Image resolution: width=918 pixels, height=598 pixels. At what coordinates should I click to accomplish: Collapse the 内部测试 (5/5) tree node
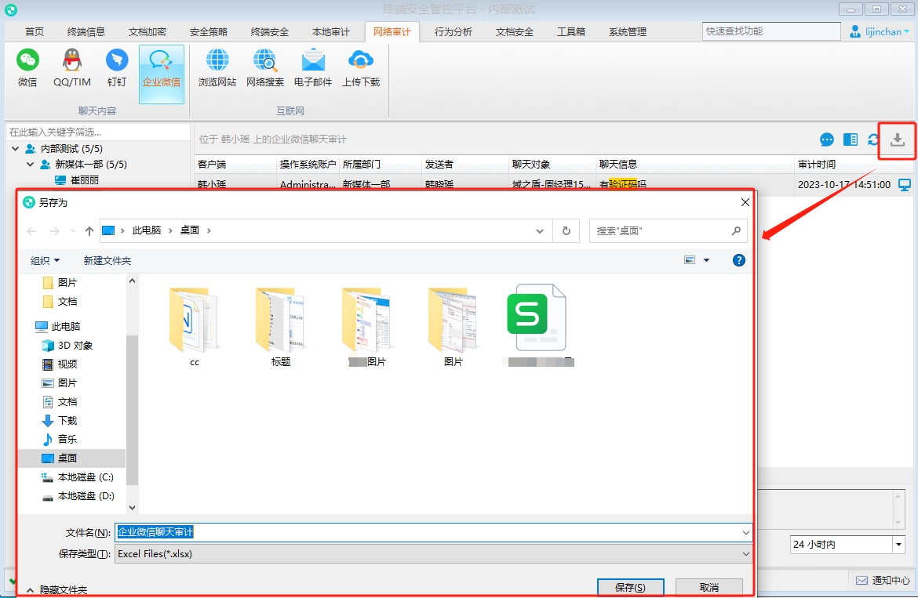pos(15,148)
